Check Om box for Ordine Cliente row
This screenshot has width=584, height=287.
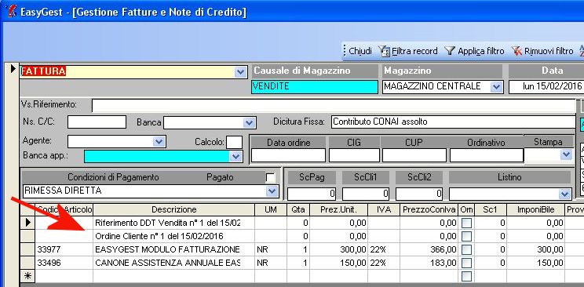pyautogui.click(x=466, y=236)
